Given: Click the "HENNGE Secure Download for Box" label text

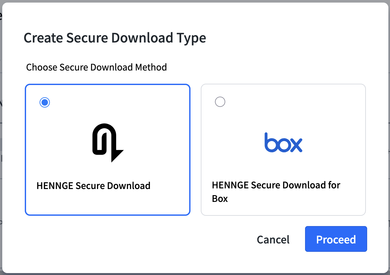Looking at the screenshot, I should (276, 192).
